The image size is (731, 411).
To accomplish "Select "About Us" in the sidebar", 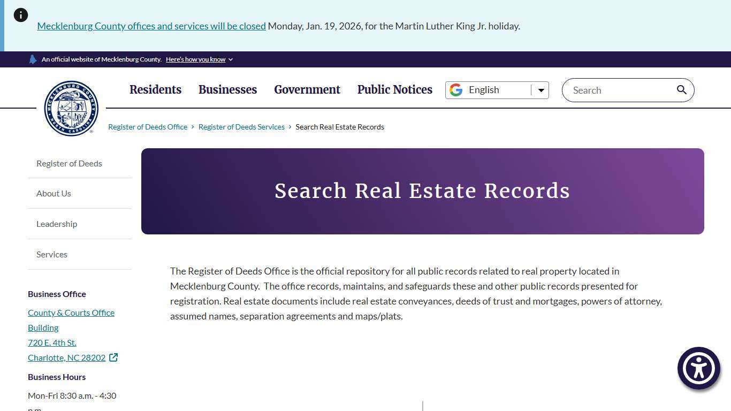I will 54,193.
